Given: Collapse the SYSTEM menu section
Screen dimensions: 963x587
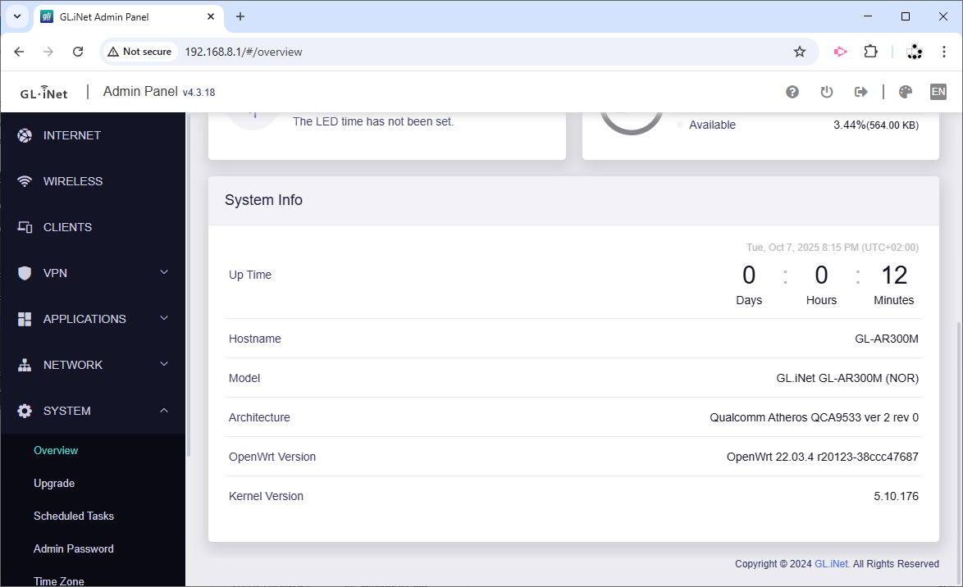Looking at the screenshot, I should [x=93, y=411].
